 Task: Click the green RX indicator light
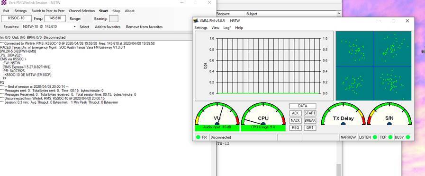(x=198, y=137)
